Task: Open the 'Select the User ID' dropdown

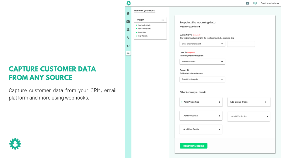Action: [x=202, y=62]
